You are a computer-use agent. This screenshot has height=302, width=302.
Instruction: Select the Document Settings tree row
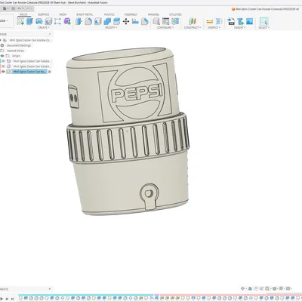click(19, 45)
